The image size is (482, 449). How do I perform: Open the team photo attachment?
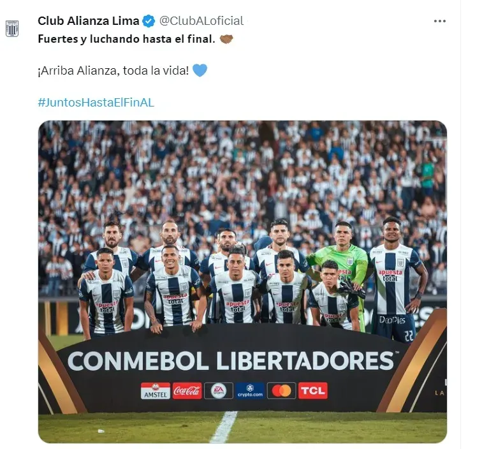242,282
